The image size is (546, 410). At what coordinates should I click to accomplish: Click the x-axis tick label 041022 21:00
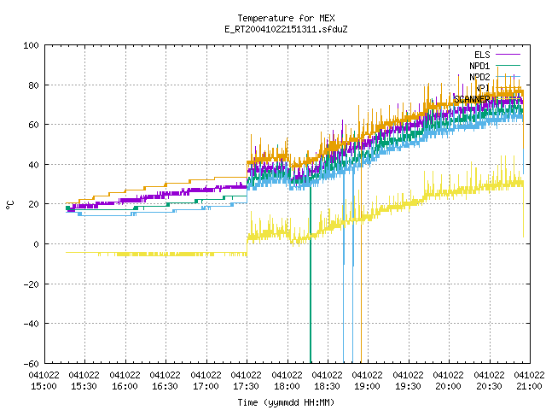click(529, 381)
